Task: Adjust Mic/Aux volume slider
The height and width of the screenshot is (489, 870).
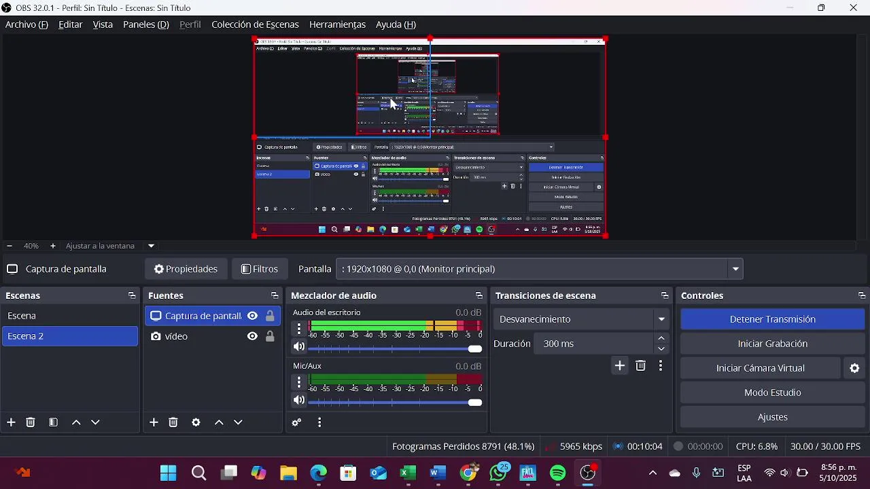Action: click(396, 402)
